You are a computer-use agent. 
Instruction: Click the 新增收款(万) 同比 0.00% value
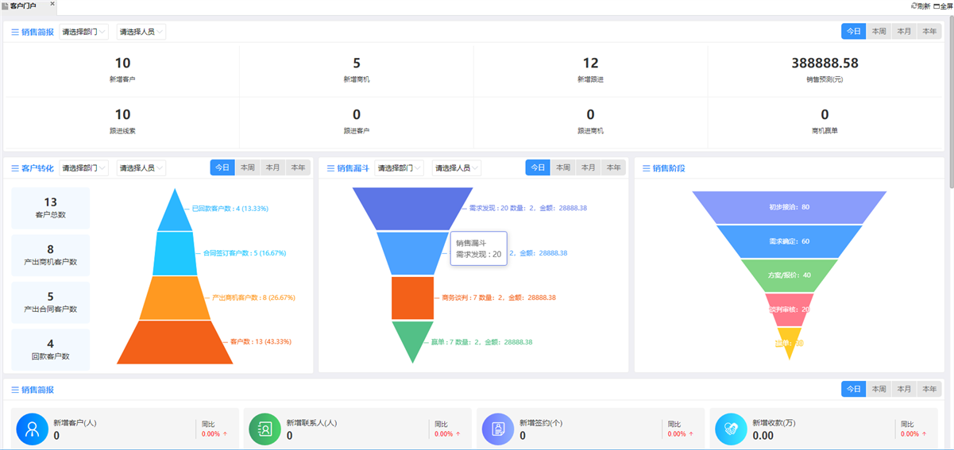910,434
